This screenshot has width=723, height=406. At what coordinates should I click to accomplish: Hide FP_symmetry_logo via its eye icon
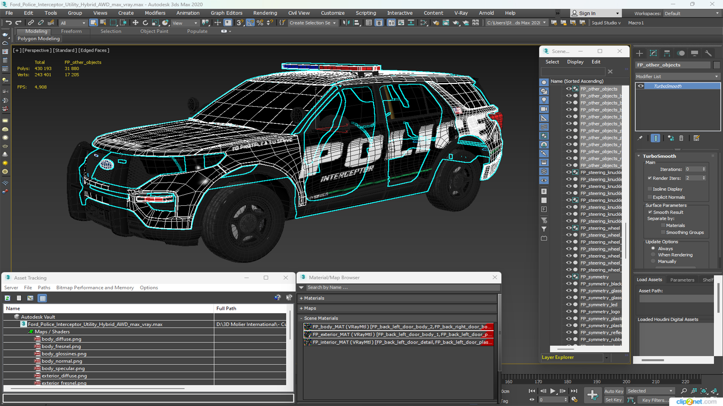569,312
